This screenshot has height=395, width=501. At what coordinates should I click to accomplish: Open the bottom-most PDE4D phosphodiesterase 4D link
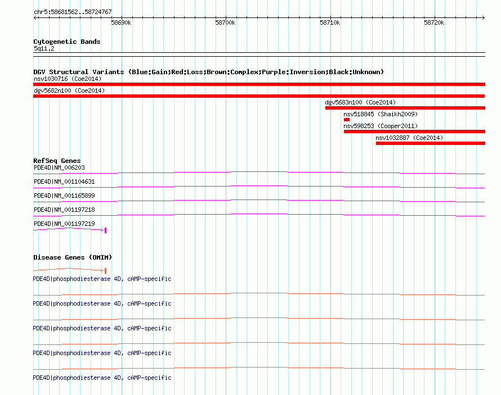(102, 378)
